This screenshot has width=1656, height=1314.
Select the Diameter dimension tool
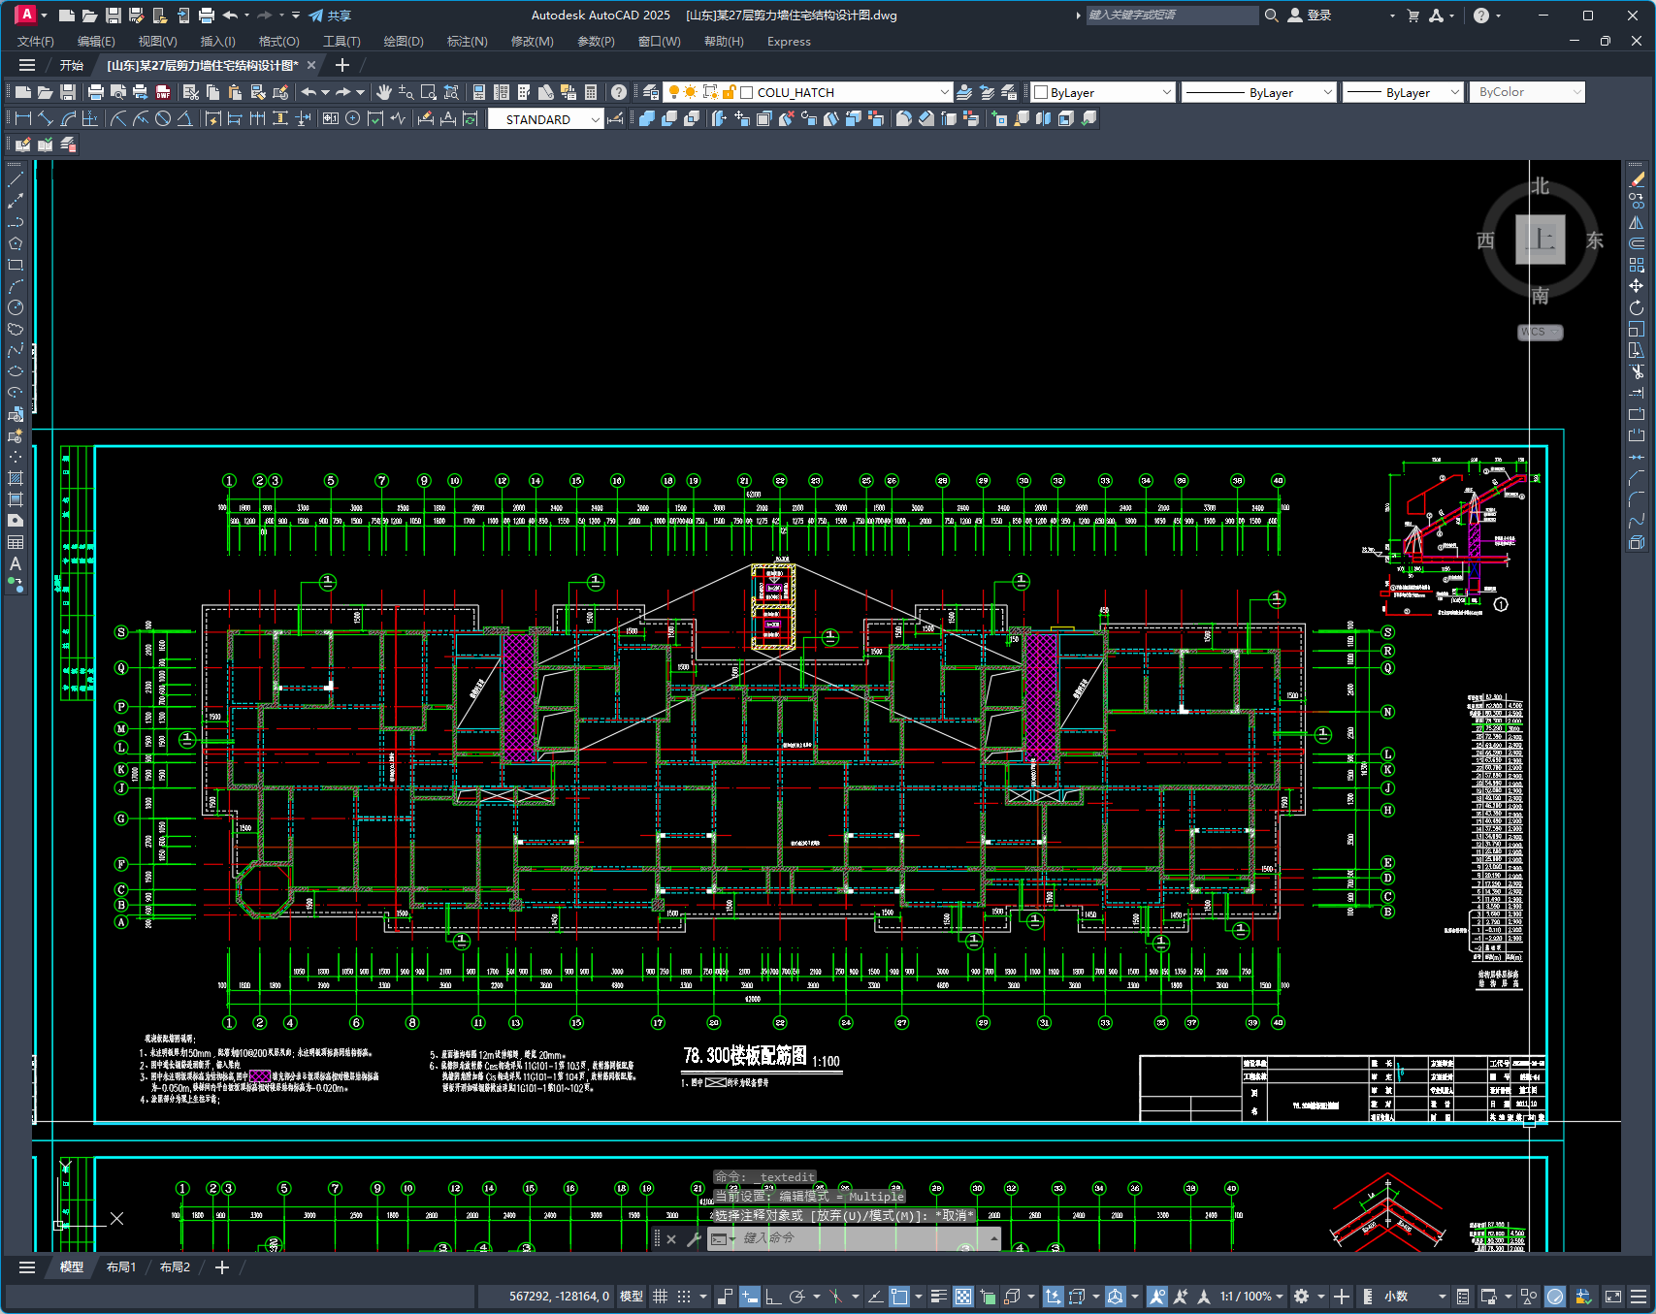point(163,118)
